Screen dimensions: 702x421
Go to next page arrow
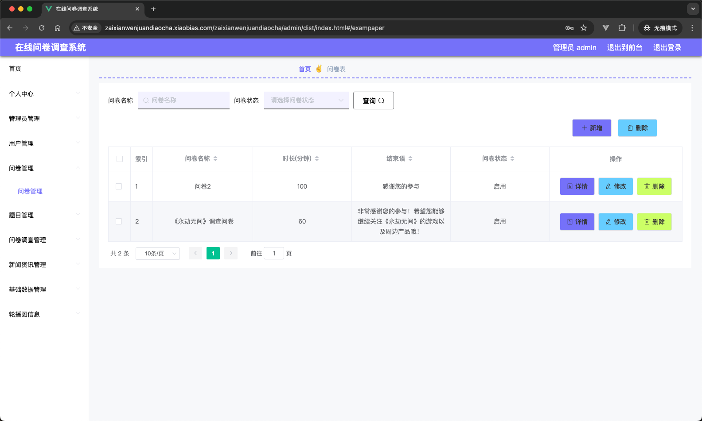click(x=231, y=253)
